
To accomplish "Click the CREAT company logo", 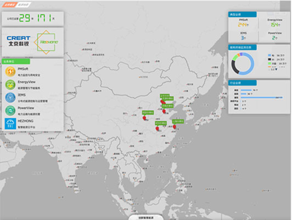I will pos(19,41).
